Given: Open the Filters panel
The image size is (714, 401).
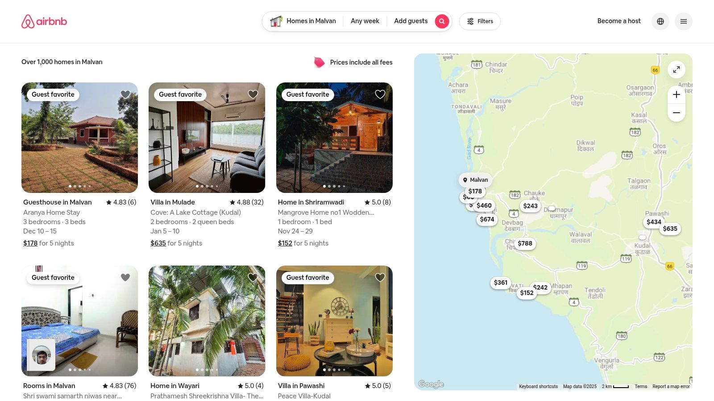Looking at the screenshot, I should [x=480, y=21].
